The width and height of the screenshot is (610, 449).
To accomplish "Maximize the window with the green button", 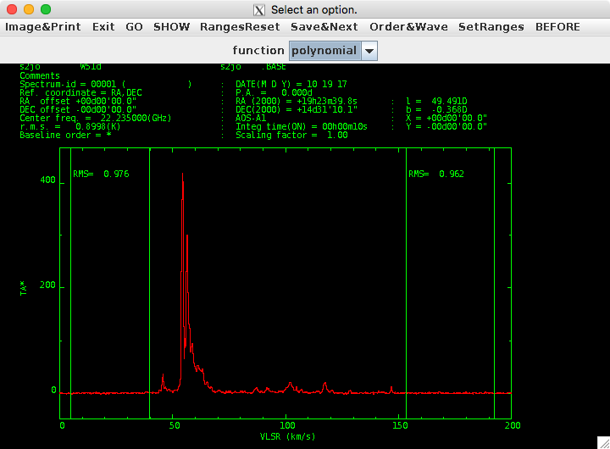I will tap(46, 9).
